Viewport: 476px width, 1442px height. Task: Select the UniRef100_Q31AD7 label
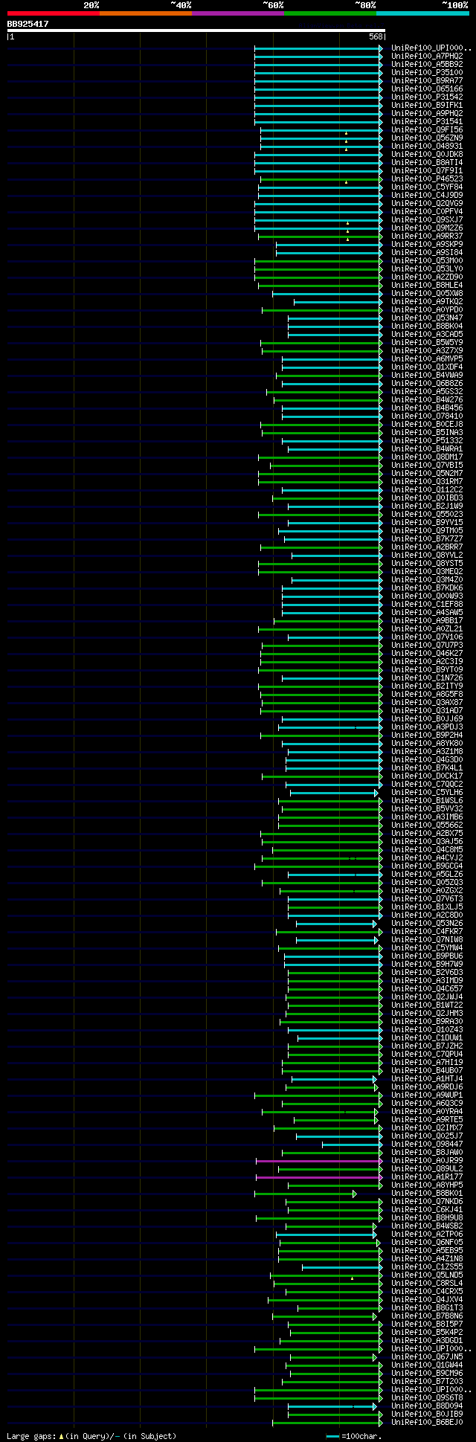click(427, 710)
